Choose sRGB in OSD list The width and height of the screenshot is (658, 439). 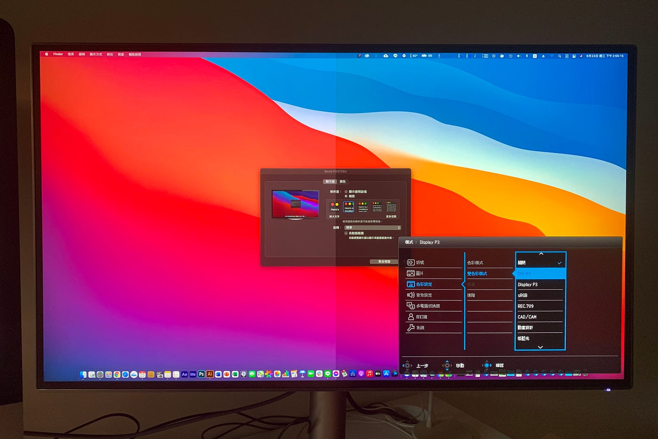(540, 295)
